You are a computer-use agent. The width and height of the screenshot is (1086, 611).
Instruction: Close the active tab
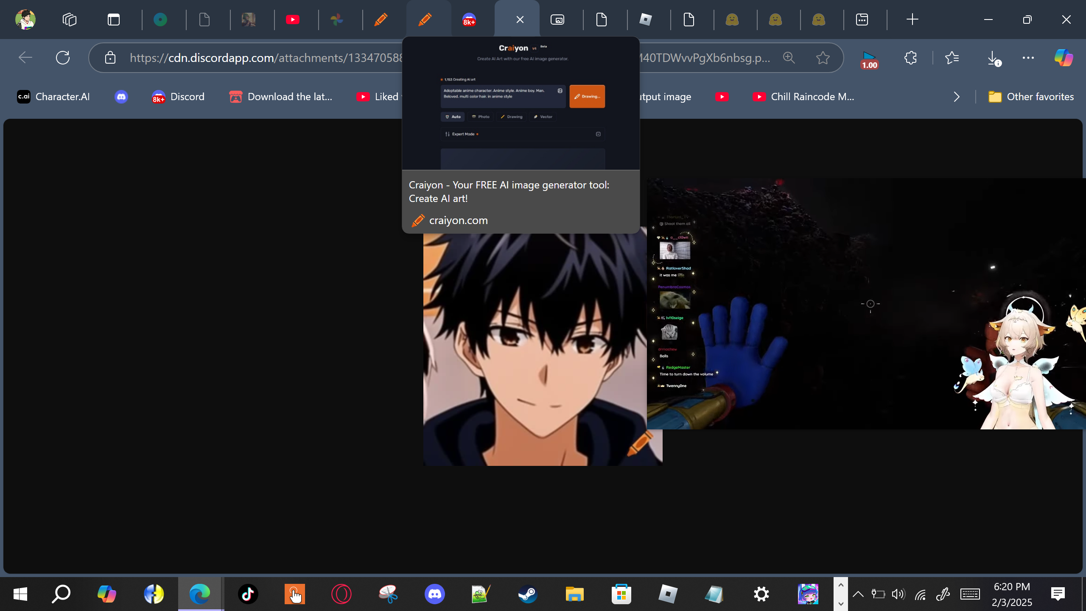click(520, 20)
